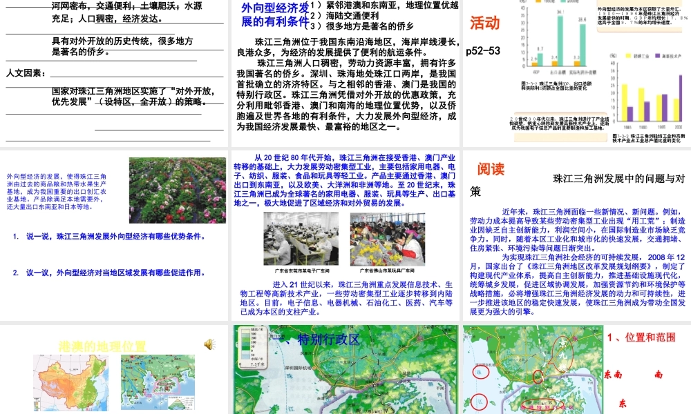Click the red heading 1、位置和范围

[x=641, y=337]
